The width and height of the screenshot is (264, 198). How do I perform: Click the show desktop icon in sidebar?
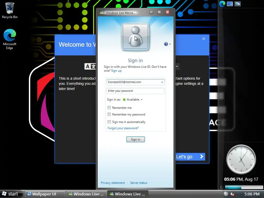point(230,4)
